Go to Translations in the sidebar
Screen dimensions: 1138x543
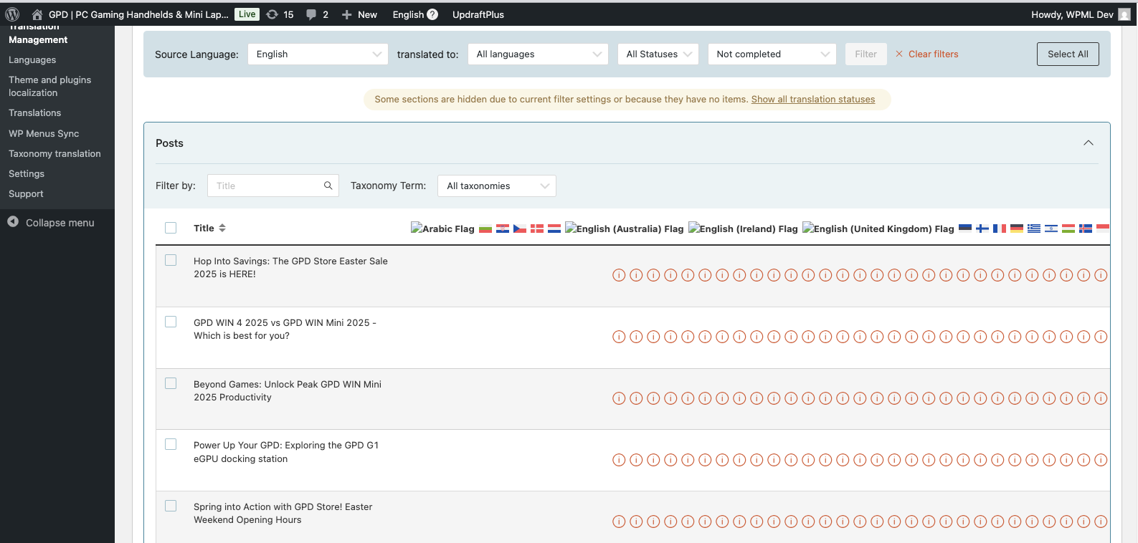point(35,113)
